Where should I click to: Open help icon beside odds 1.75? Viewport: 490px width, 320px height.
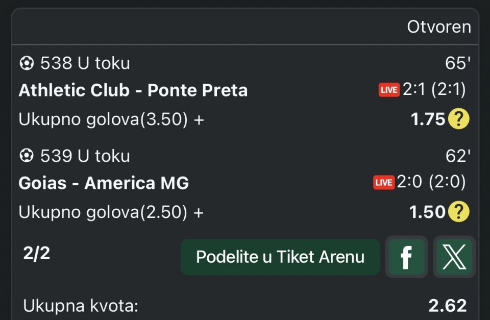458,119
